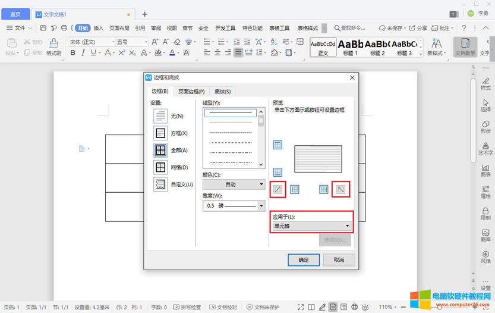495x313 pixels.
Task: Open the 宽度(W) width dropdown
Action: click(234, 205)
